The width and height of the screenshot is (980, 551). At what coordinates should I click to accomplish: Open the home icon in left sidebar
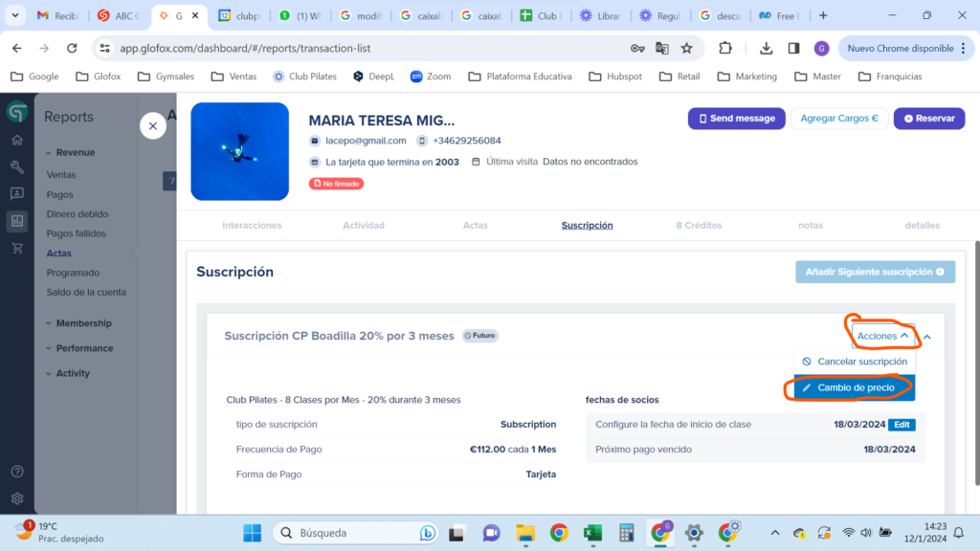tap(16, 141)
